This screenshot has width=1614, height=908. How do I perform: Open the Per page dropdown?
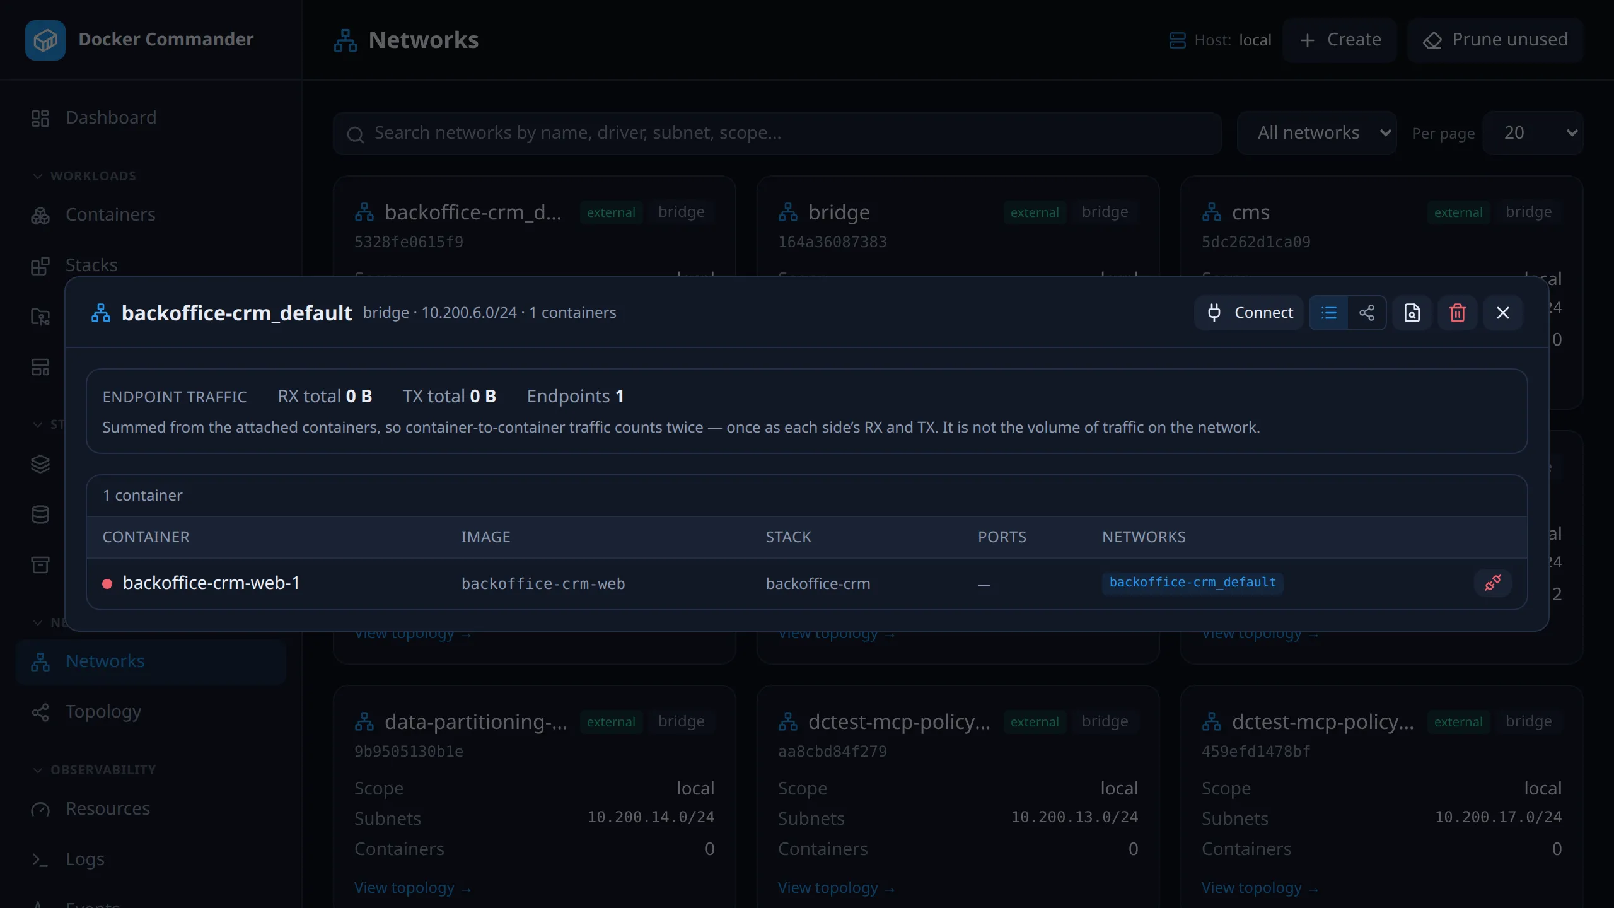1533,134
